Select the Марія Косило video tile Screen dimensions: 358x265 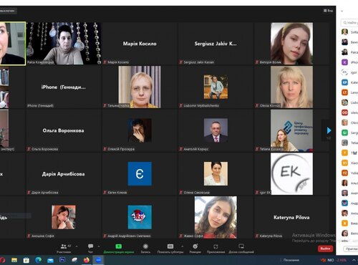coord(140,44)
